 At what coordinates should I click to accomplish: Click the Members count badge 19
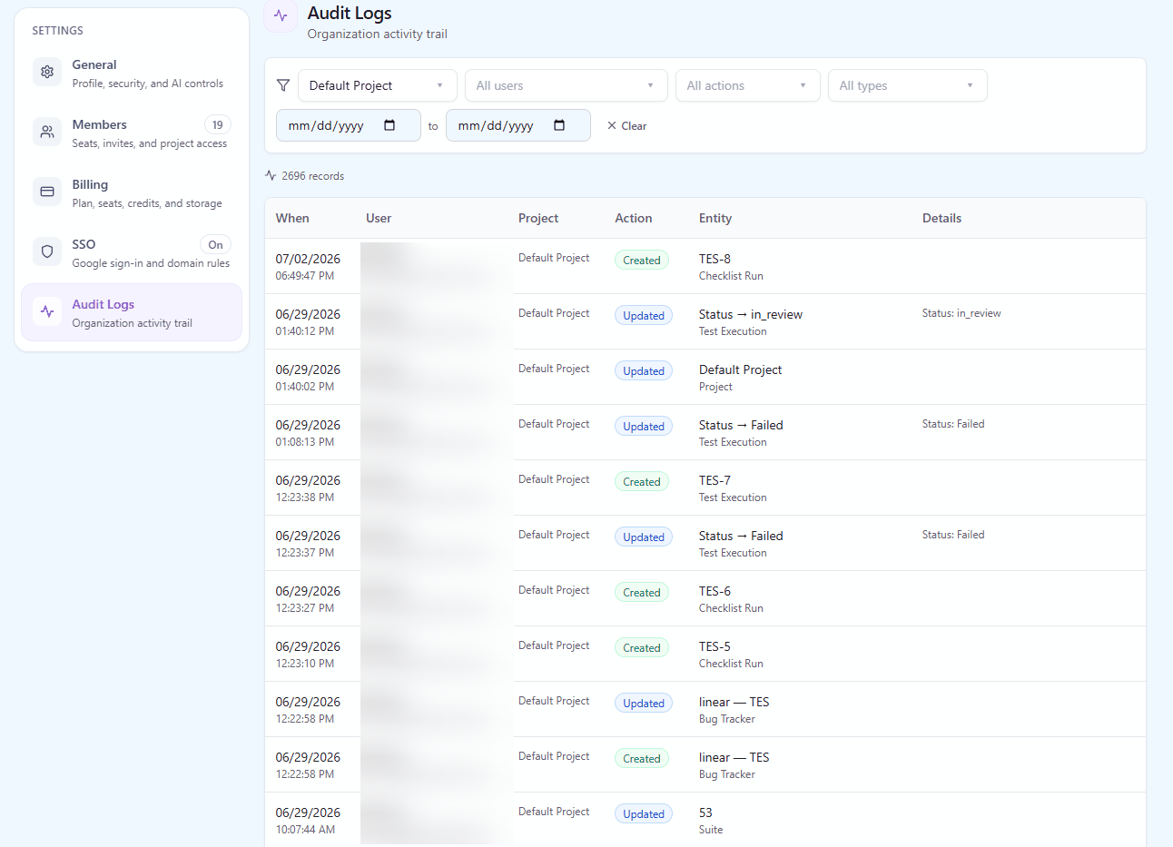tap(217, 124)
